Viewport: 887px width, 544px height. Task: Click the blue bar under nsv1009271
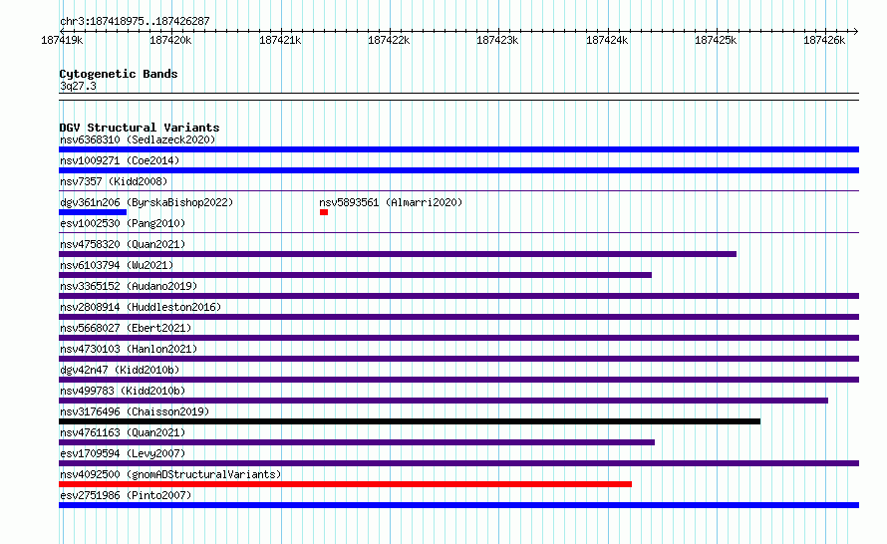[x=458, y=170]
